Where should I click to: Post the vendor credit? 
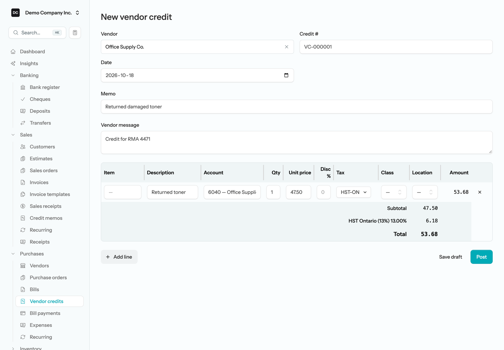click(x=481, y=257)
